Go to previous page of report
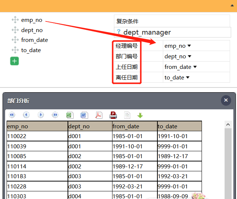Image resolution: width=237 pixels, height=199 pixels. [26, 115]
